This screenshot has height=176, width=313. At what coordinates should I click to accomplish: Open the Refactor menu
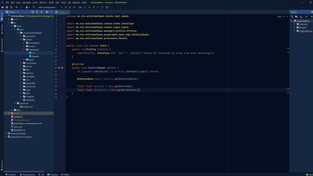pyautogui.click(x=43, y=2)
